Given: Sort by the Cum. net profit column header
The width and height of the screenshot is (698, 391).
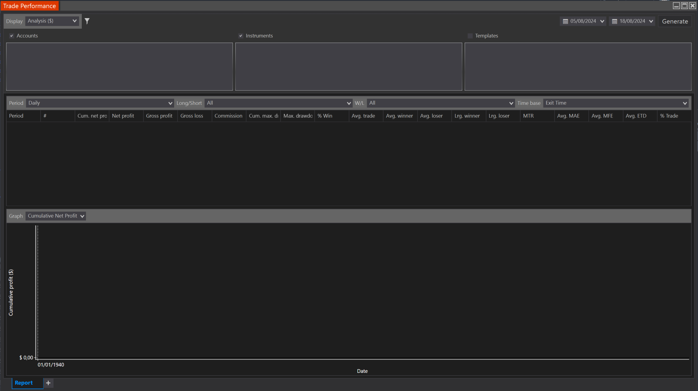Looking at the screenshot, I should 92,116.
